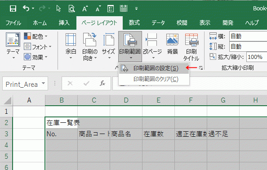The image size is (267, 170).
Task: Click the form icon in quick access toolbar
Action: tap(111, 9)
